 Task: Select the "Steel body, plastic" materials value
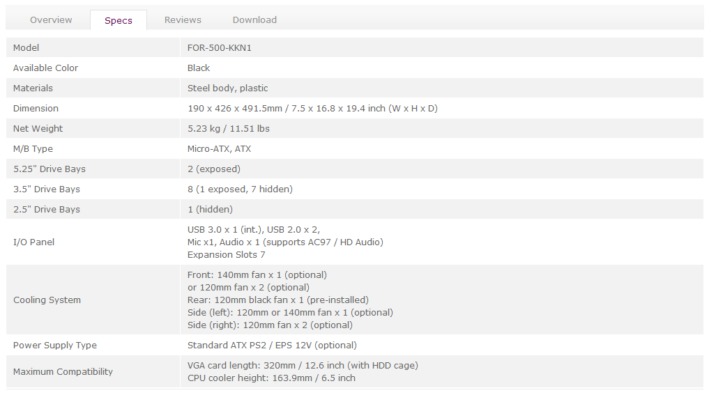pos(227,88)
